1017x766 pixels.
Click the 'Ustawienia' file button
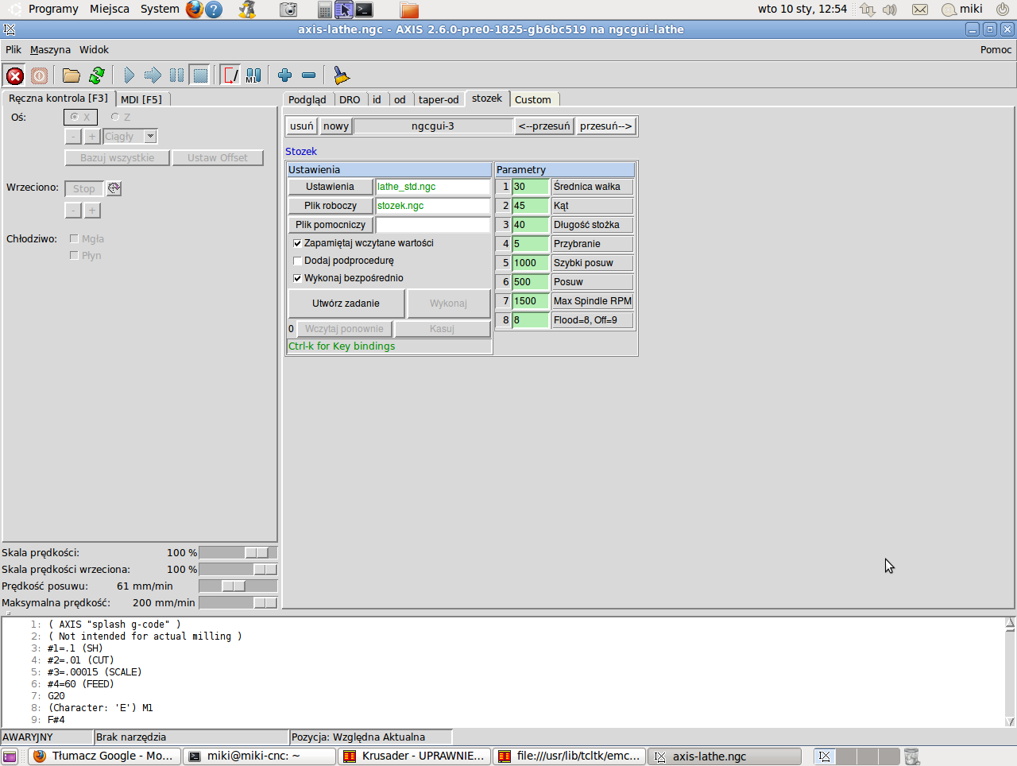[x=331, y=187]
